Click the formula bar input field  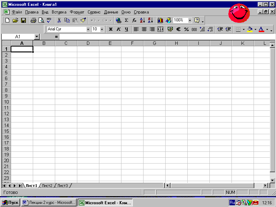tap(167, 37)
